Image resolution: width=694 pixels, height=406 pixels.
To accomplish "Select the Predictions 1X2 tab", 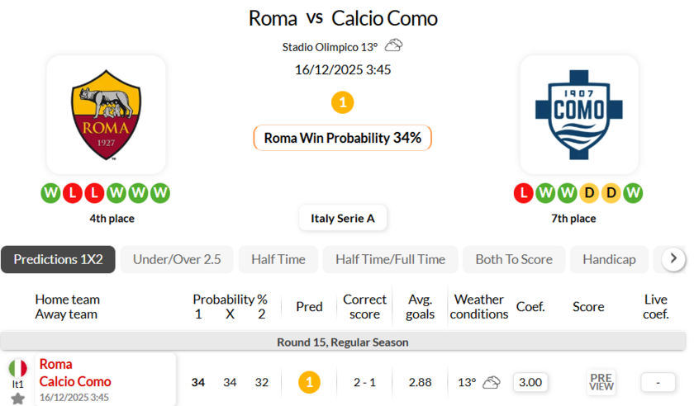I will point(58,259).
